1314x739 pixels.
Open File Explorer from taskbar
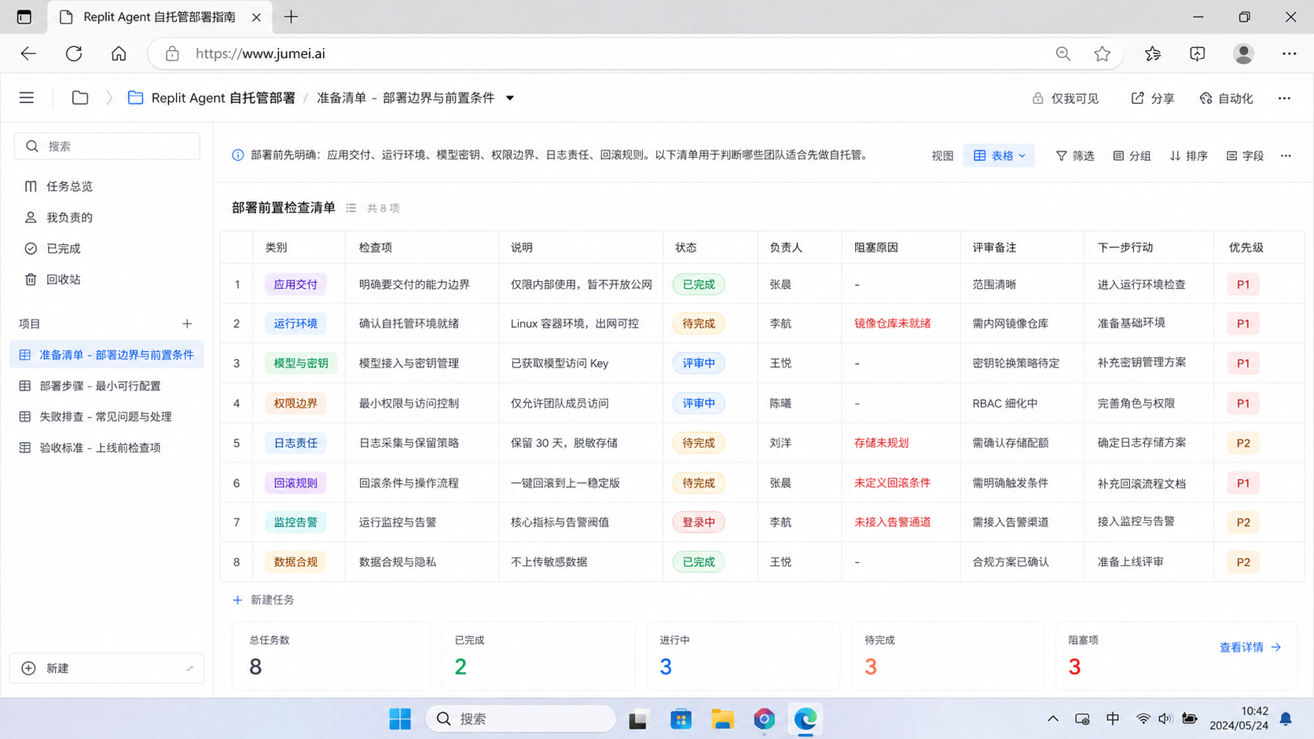[x=722, y=719]
